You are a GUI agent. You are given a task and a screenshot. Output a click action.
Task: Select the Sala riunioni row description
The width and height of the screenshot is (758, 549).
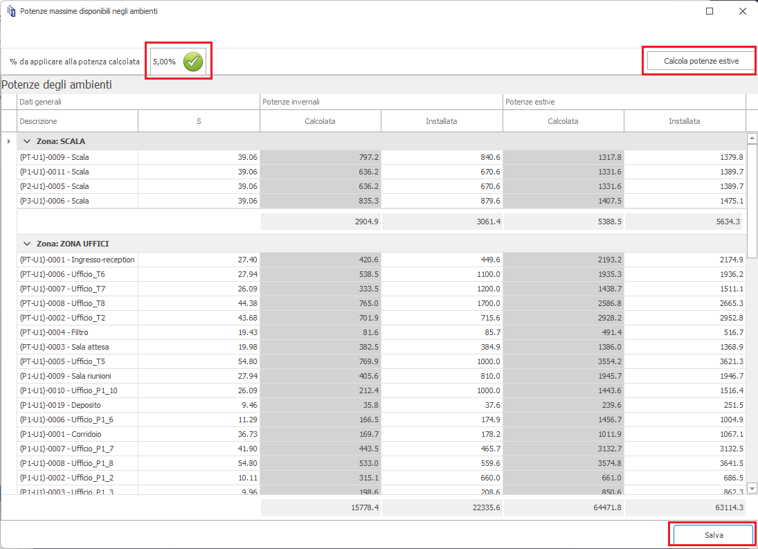(78, 376)
